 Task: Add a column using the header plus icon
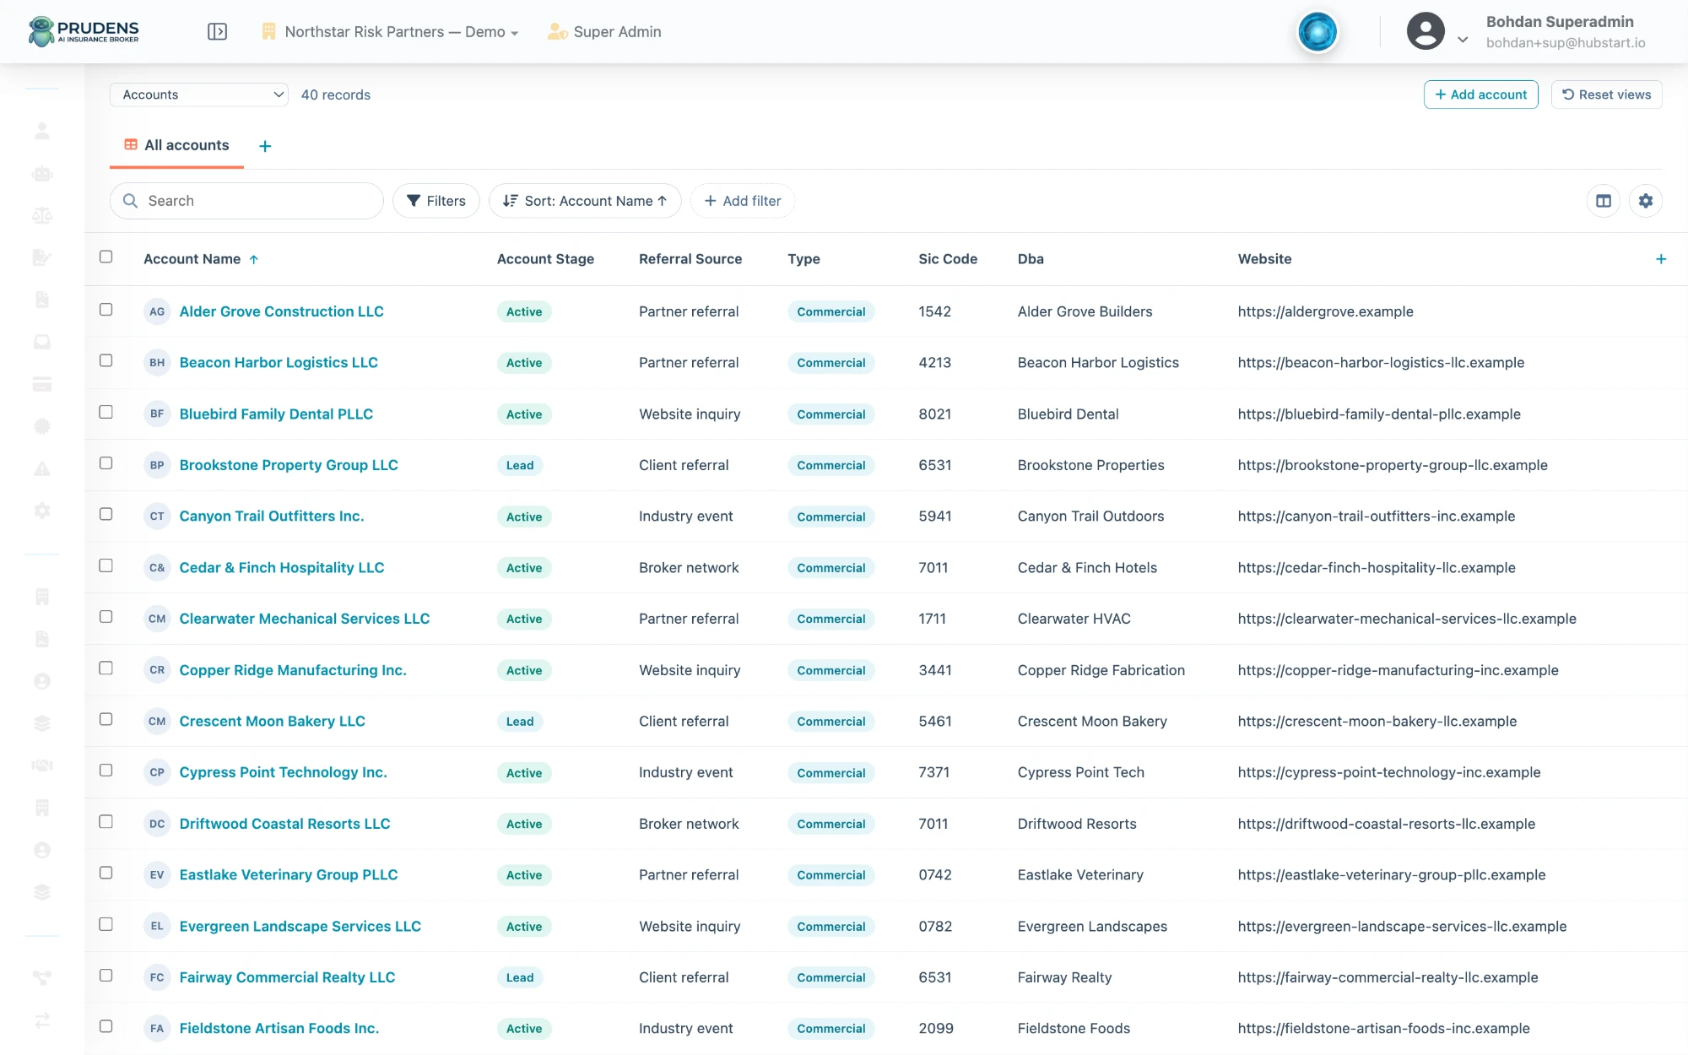pos(1661,259)
